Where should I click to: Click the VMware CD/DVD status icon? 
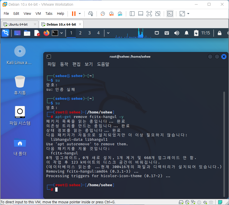pos(187,202)
